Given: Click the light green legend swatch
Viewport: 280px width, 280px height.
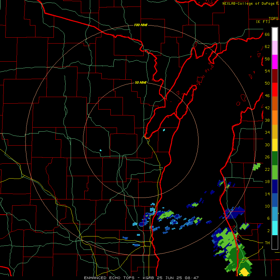Looking at the screenshot, I should tap(275, 172).
